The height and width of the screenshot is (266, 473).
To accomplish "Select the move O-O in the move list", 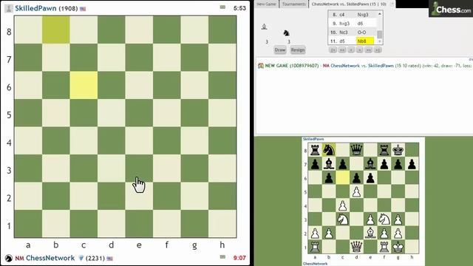I will [x=361, y=33].
